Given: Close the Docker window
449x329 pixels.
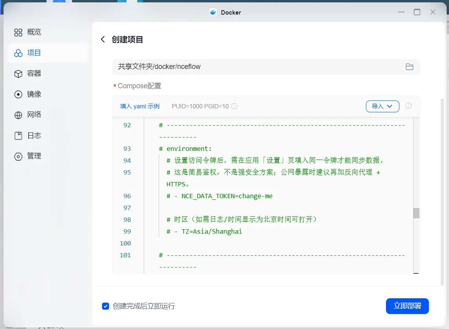Looking at the screenshot, I should point(433,12).
